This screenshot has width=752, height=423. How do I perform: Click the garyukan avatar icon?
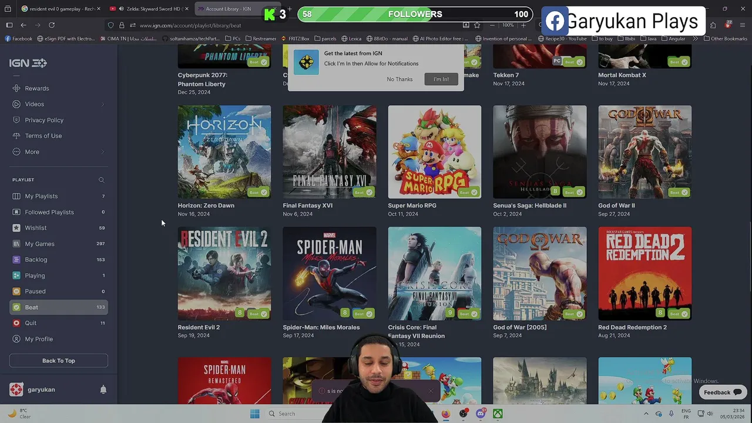pos(16,390)
